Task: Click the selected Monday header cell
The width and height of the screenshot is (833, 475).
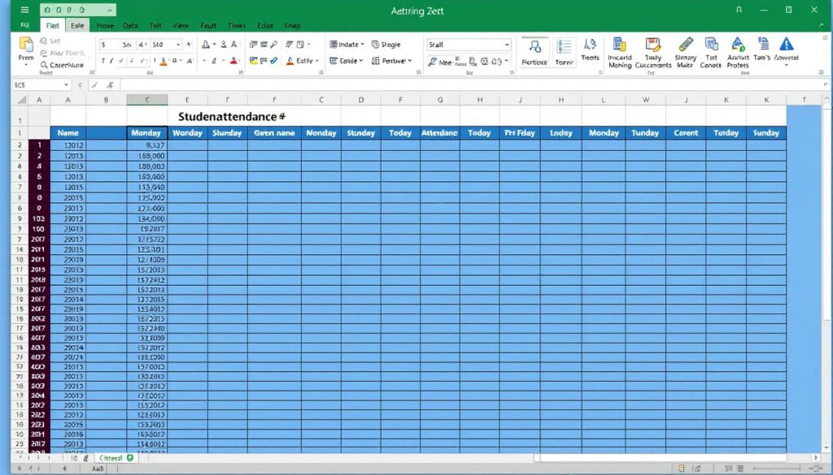Action: 147,133
